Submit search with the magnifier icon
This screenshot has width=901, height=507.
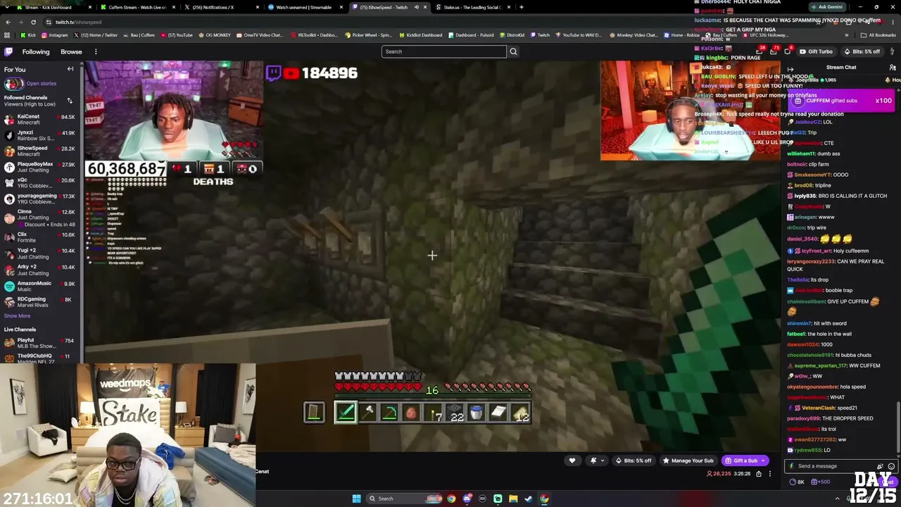click(x=513, y=51)
